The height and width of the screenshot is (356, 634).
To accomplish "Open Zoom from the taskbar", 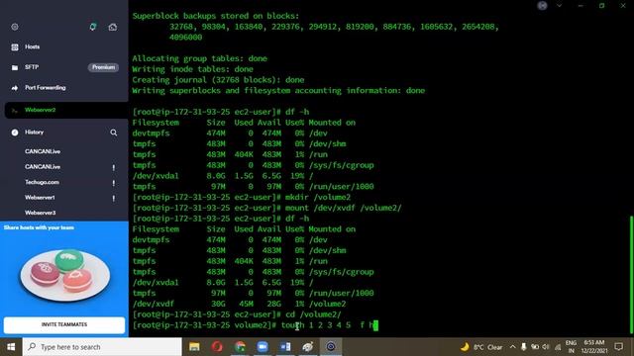I will point(263,347).
